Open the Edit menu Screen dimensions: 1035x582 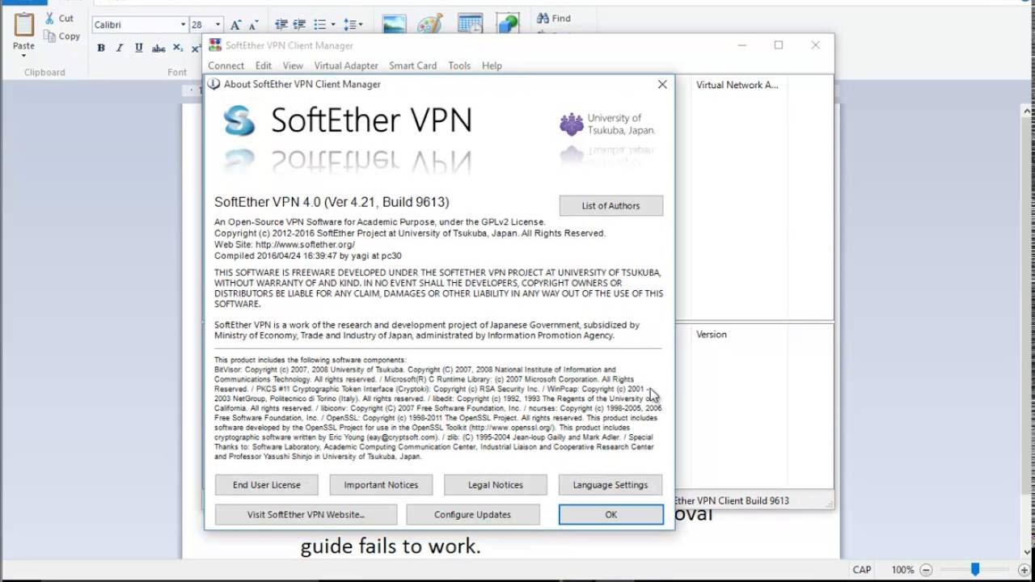[264, 65]
